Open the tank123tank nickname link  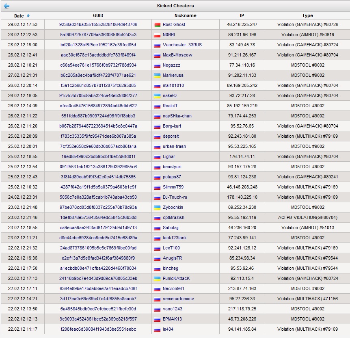tap(175, 238)
